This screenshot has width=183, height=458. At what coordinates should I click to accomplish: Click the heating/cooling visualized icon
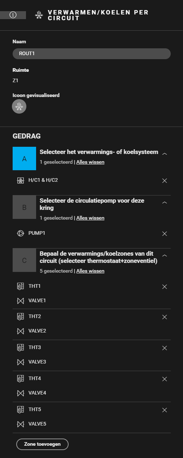(19, 107)
